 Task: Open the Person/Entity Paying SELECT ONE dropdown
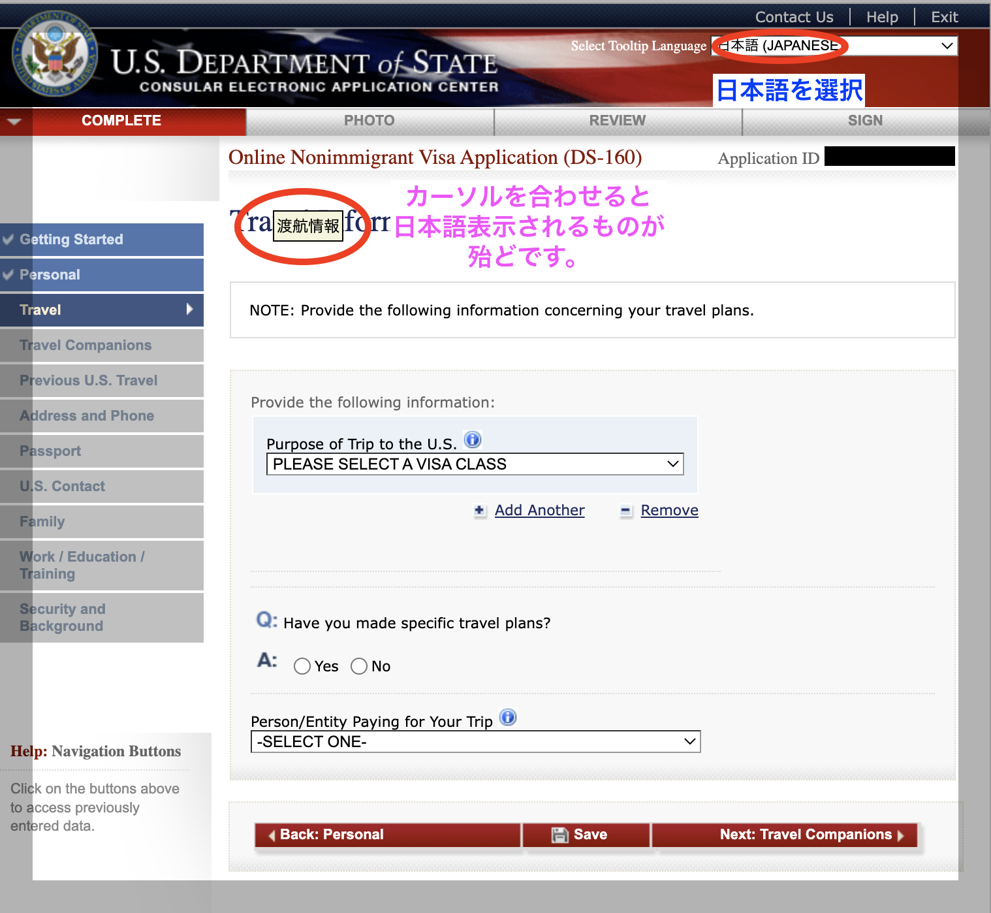point(475,742)
